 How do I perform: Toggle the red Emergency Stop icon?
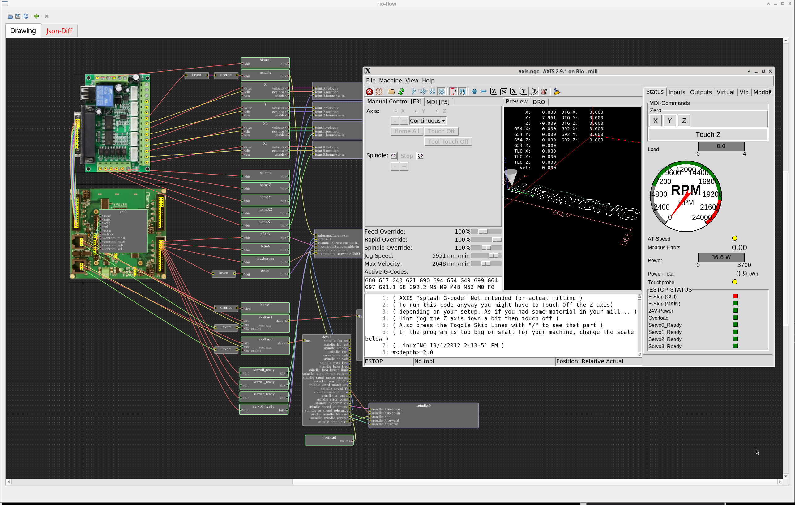pos(370,92)
